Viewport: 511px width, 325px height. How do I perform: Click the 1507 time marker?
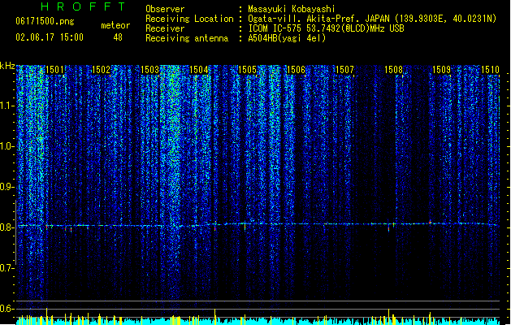[x=344, y=70]
